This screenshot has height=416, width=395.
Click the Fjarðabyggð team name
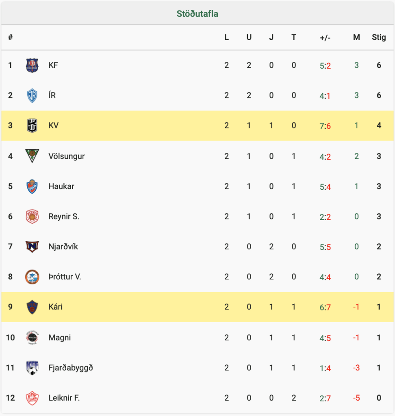[71, 368]
